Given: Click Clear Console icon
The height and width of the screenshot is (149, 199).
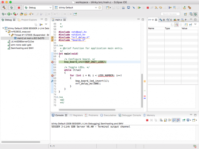Looking at the screenshot, I should (x=161, y=120).
